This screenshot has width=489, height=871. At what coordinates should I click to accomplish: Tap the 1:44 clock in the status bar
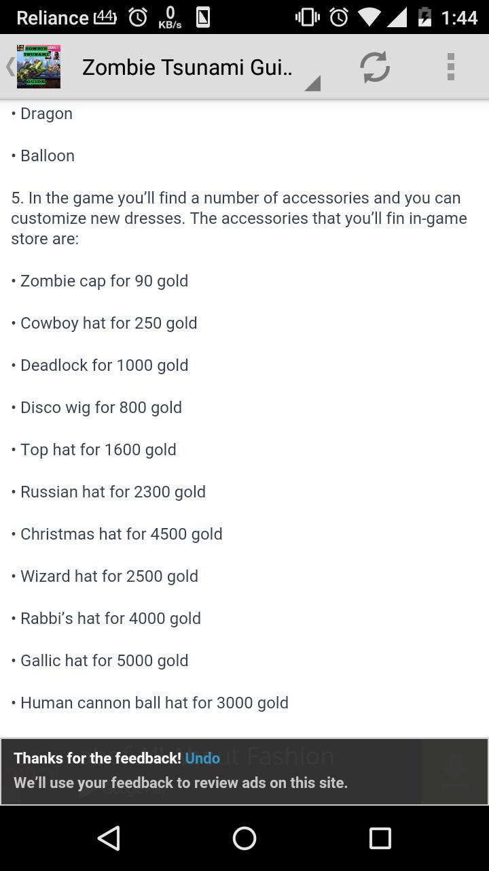pyautogui.click(x=459, y=17)
